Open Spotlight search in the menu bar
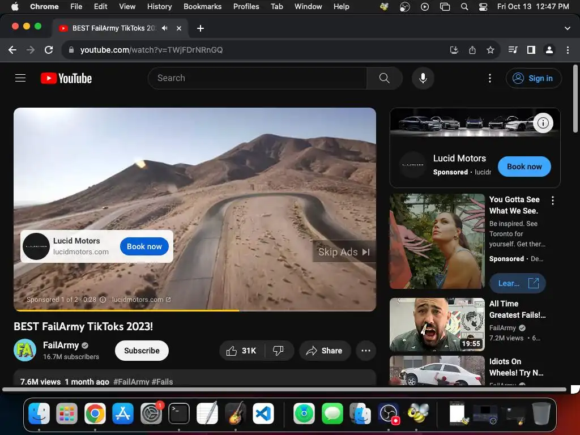The width and height of the screenshot is (580, 435). (464, 6)
